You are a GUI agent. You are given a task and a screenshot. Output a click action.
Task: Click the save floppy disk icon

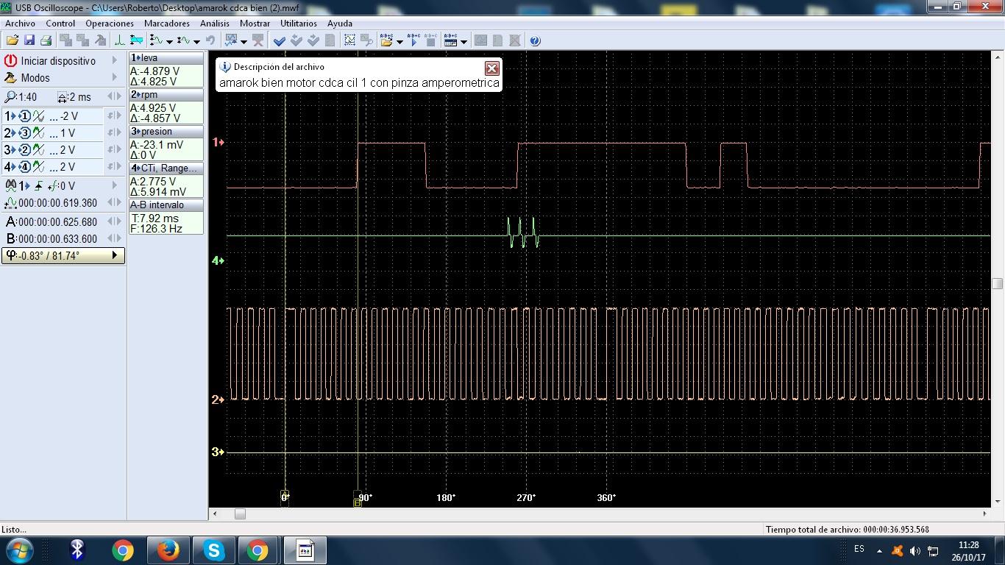tap(29, 40)
